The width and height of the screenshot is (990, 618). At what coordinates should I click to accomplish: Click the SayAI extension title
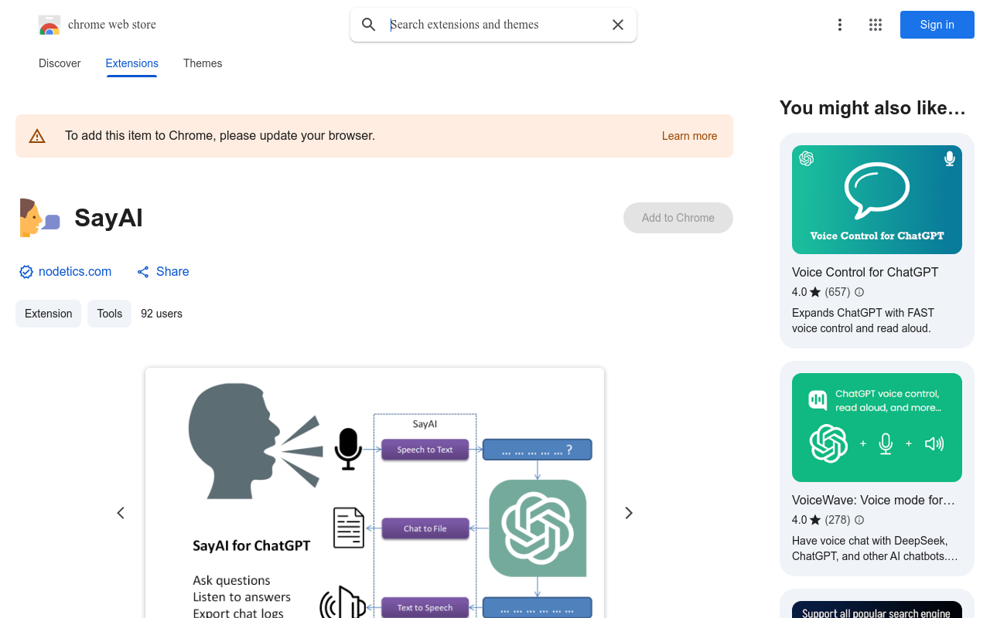[x=108, y=218]
